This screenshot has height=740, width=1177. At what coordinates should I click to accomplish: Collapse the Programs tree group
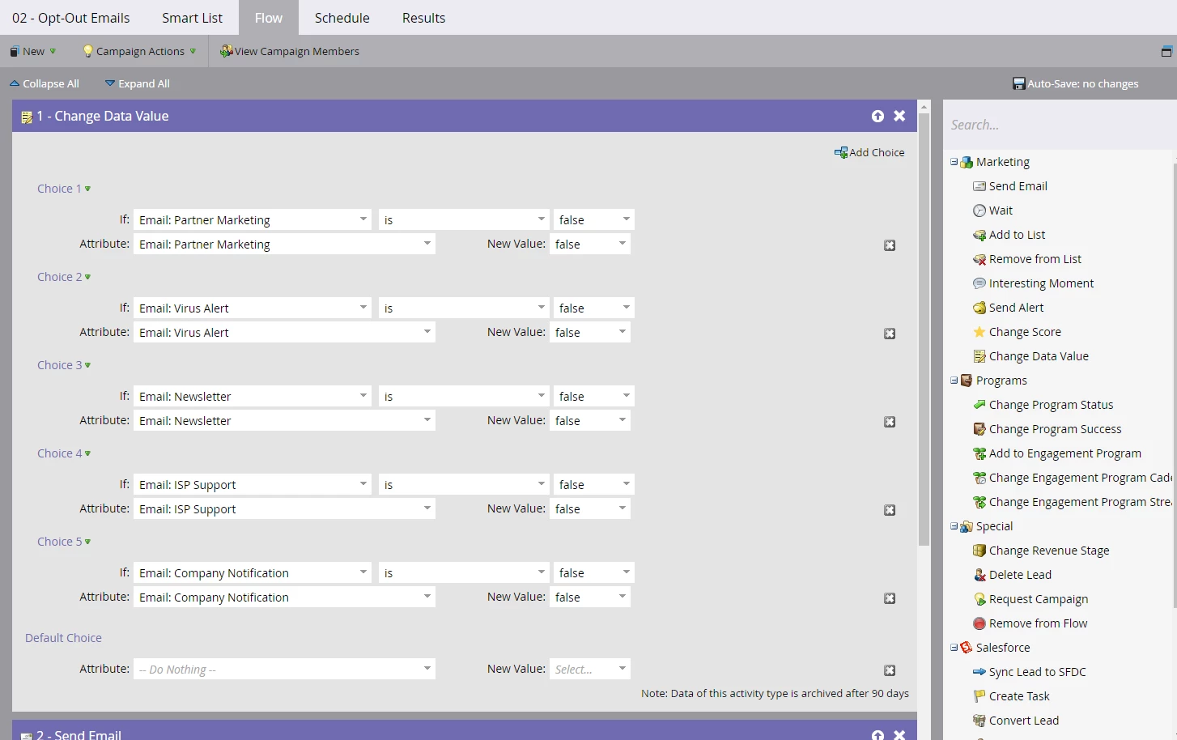pos(954,381)
